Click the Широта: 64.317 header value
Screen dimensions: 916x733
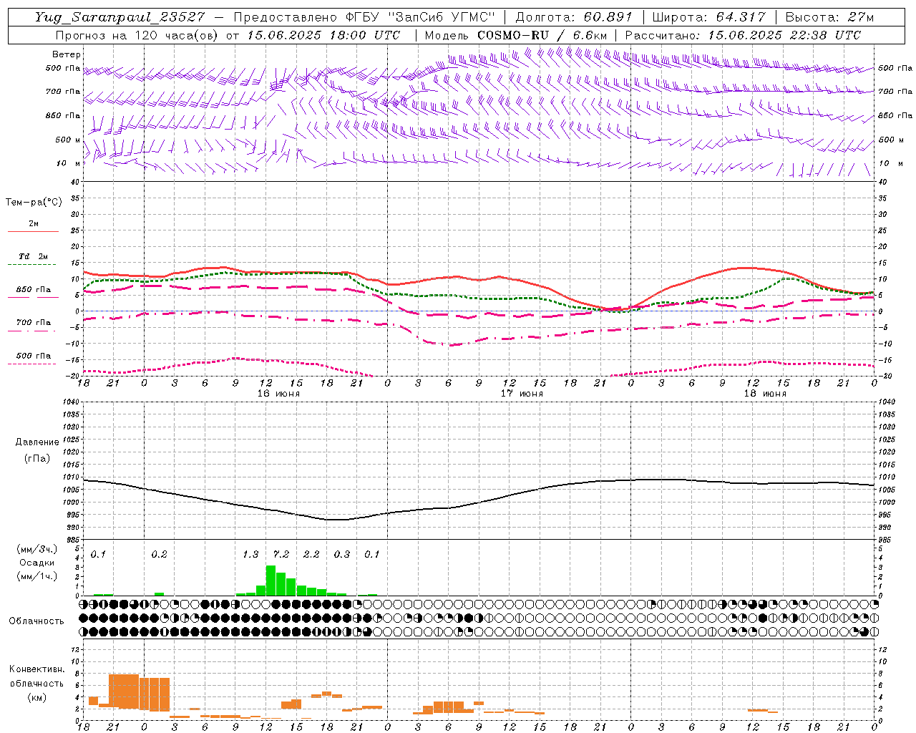pos(708,17)
